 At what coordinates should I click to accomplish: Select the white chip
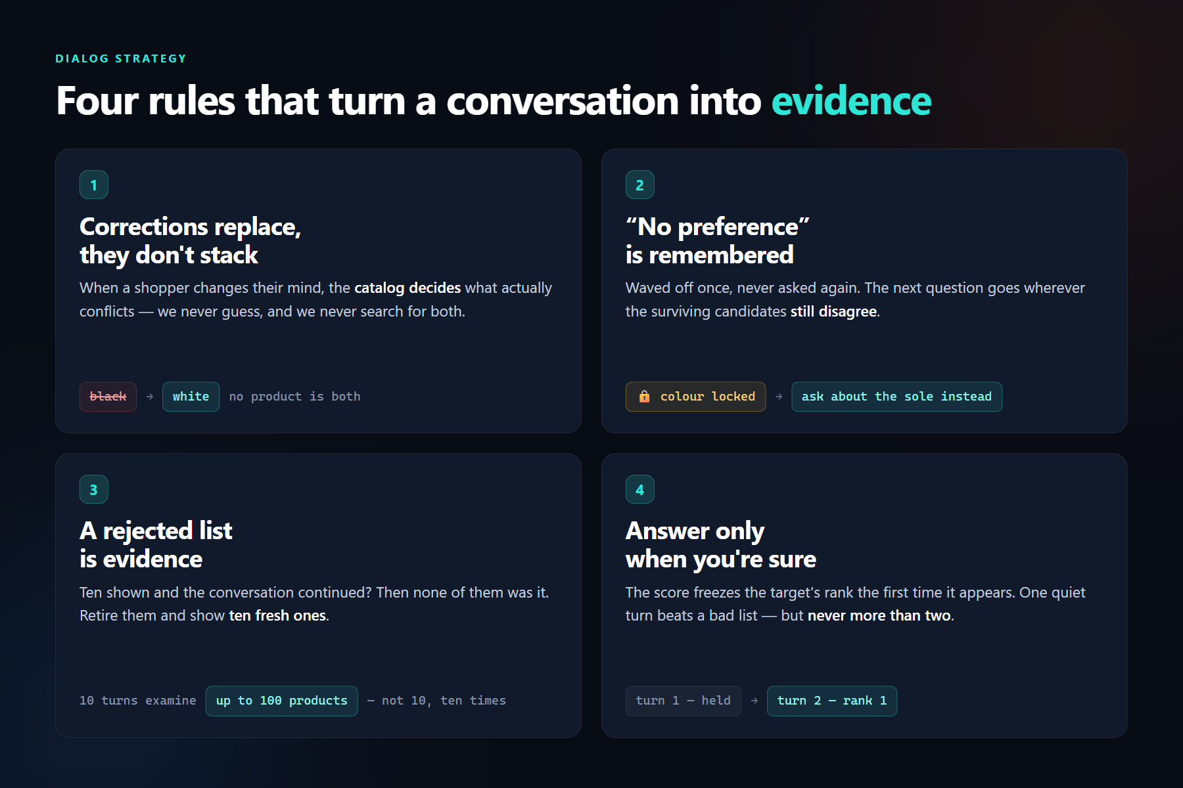191,397
